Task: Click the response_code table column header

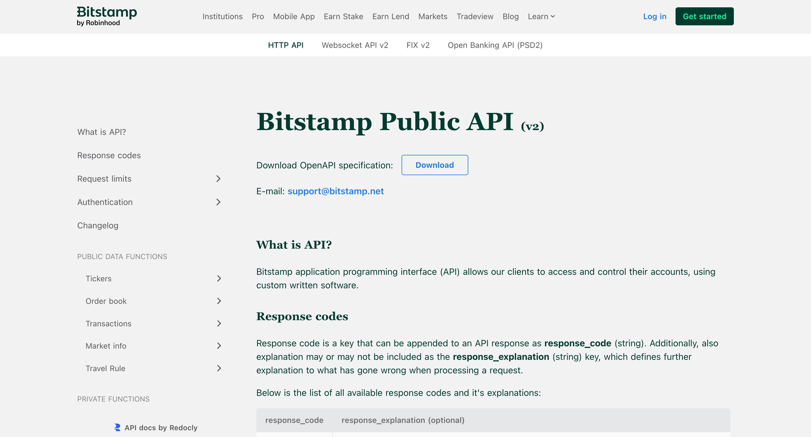Action: coord(294,420)
